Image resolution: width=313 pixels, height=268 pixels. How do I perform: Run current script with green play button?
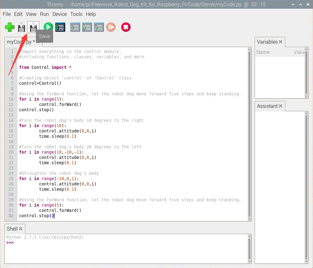click(x=48, y=27)
